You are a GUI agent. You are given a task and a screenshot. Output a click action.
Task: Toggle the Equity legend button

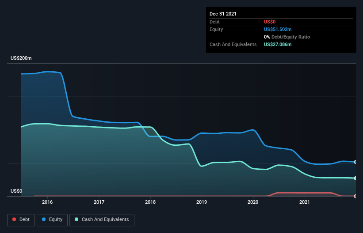click(52, 220)
